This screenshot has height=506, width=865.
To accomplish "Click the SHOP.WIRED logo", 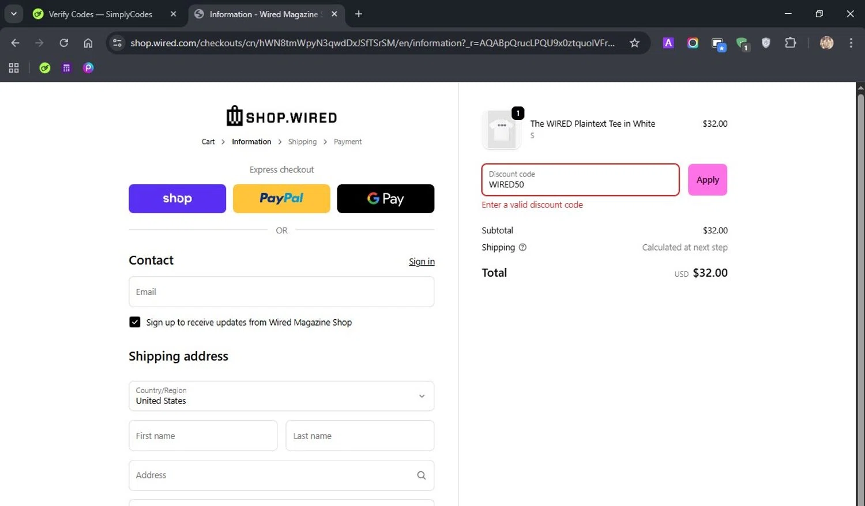I will (281, 116).
